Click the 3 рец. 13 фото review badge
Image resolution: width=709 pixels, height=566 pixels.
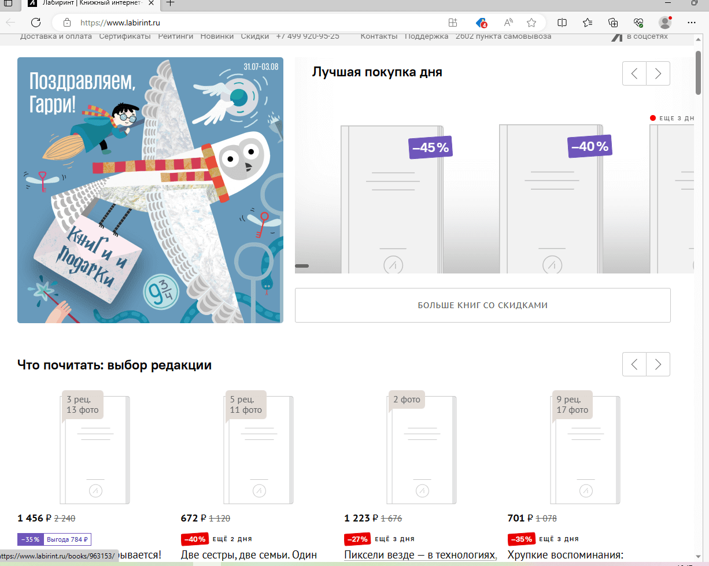[83, 405]
